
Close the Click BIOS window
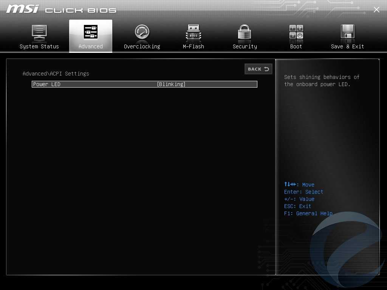[x=376, y=10]
